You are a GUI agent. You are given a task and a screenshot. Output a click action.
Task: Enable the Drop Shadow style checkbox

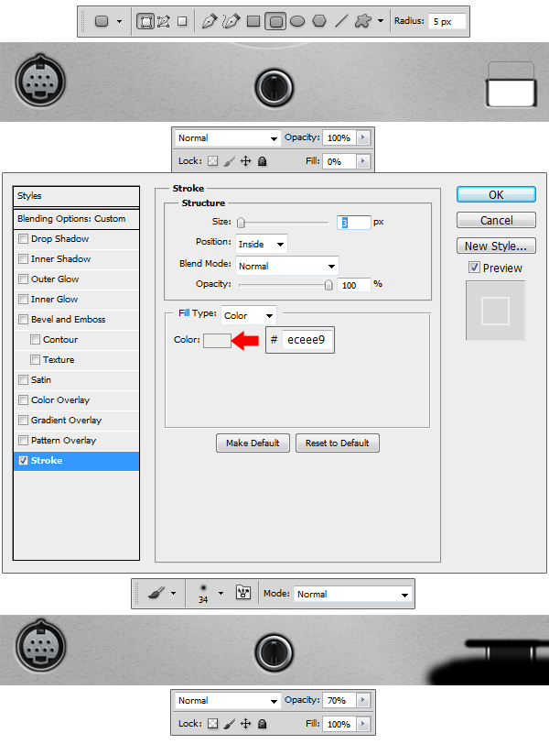coord(23,239)
